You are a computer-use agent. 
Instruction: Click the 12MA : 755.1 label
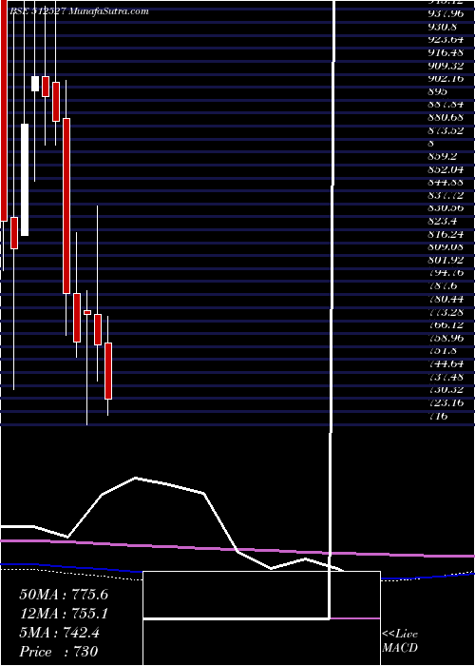[64, 614]
